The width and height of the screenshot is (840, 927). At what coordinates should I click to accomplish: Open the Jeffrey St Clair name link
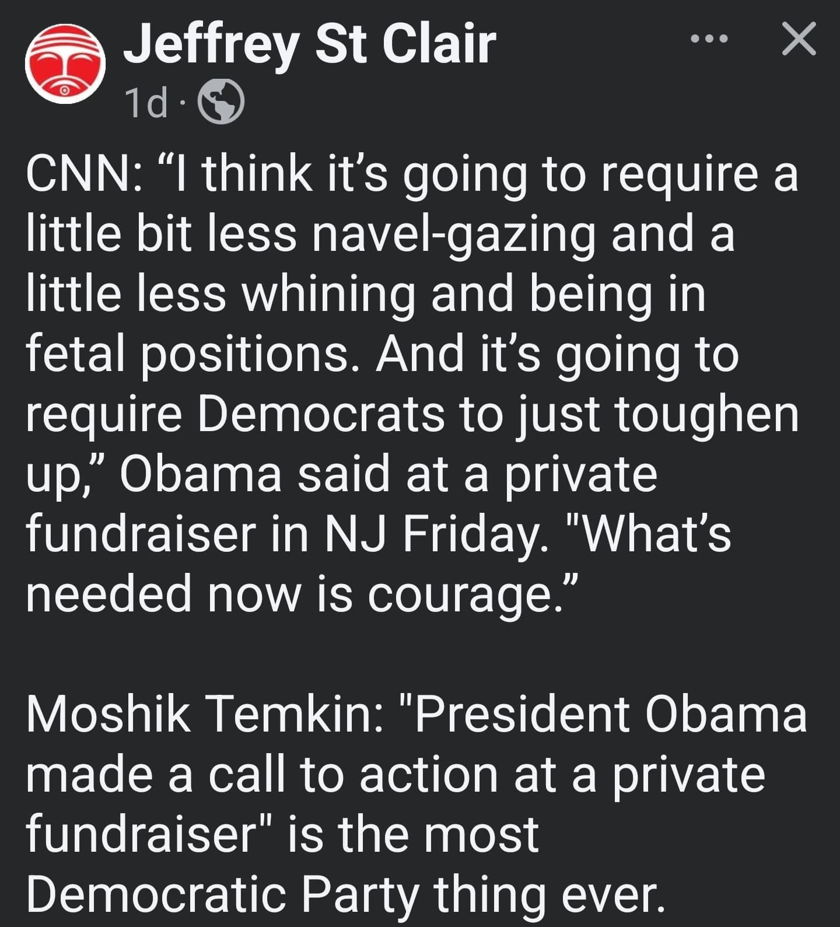pyautogui.click(x=310, y=44)
